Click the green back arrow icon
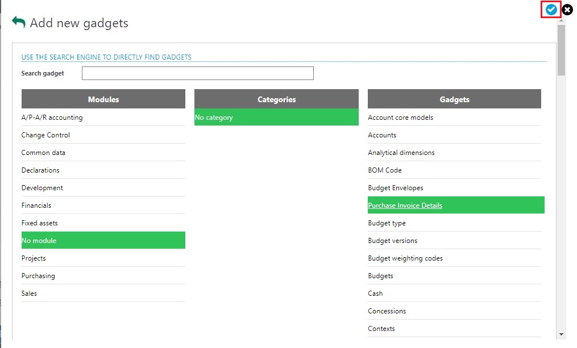 [x=19, y=23]
